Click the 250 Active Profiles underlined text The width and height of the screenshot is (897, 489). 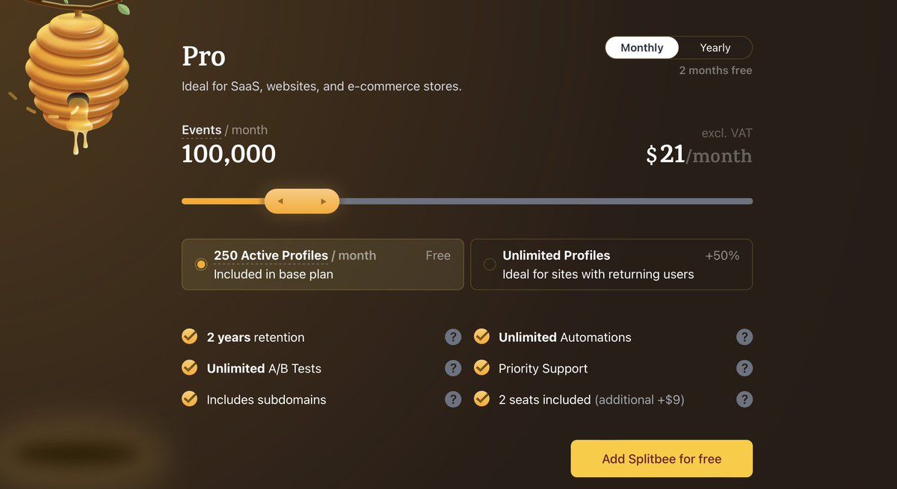[x=271, y=255]
